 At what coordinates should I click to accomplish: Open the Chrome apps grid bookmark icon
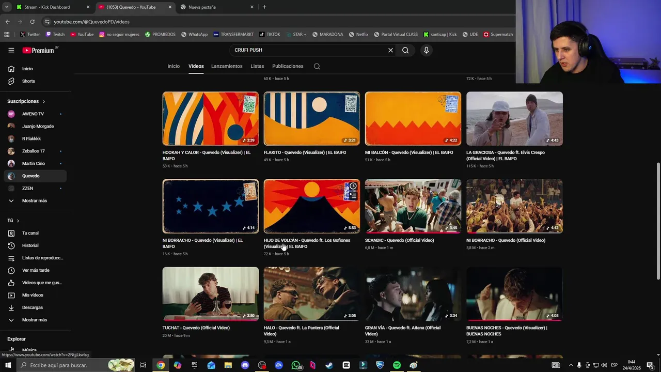click(7, 35)
